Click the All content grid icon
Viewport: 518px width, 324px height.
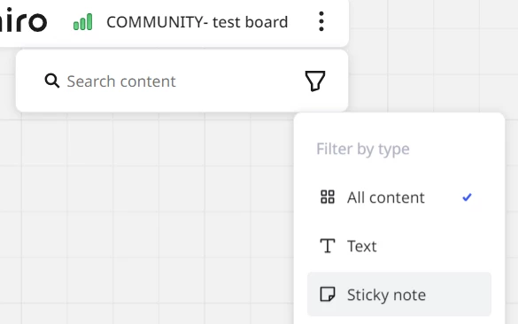pyautogui.click(x=328, y=197)
